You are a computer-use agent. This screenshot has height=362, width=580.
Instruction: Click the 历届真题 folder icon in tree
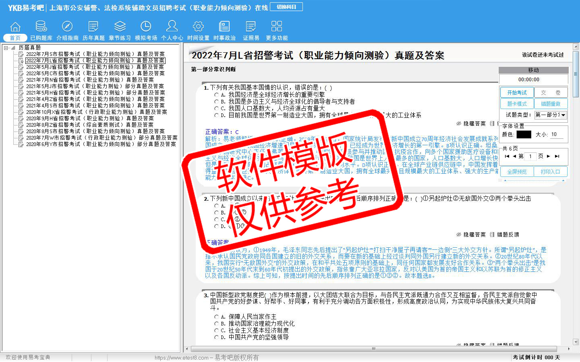[x=14, y=47]
